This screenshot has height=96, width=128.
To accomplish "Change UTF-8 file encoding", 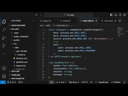I will tap(85, 82).
